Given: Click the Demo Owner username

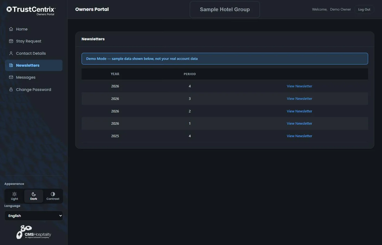Looking at the screenshot, I should click(x=341, y=10).
